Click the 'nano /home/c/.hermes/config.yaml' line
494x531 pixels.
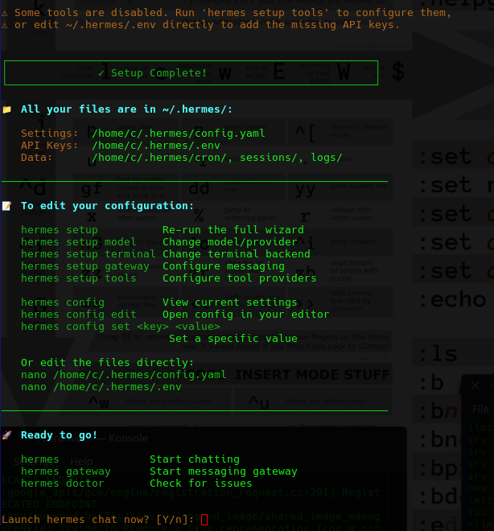point(124,375)
